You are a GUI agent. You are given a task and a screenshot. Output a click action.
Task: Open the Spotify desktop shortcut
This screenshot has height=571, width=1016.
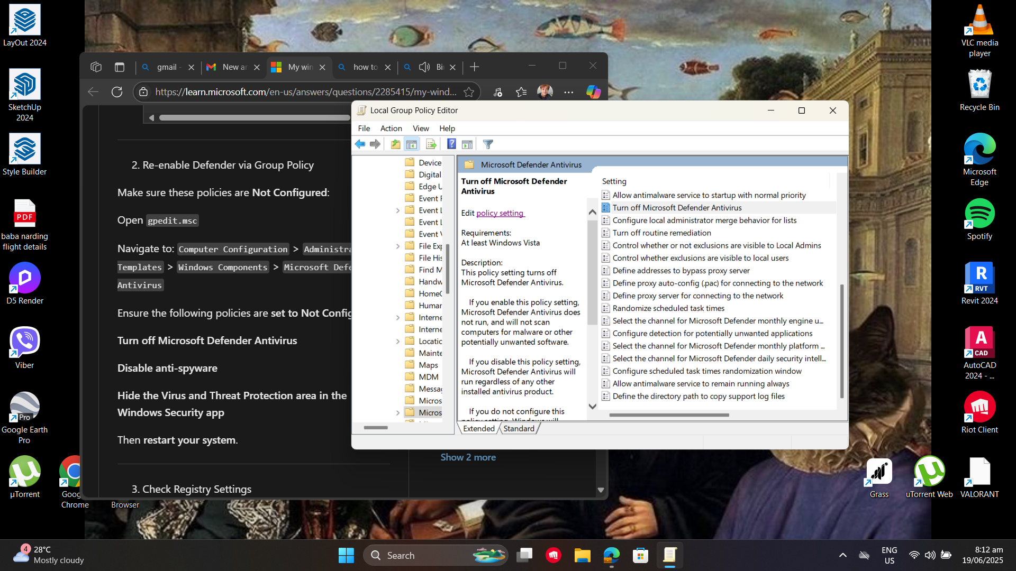(x=979, y=219)
